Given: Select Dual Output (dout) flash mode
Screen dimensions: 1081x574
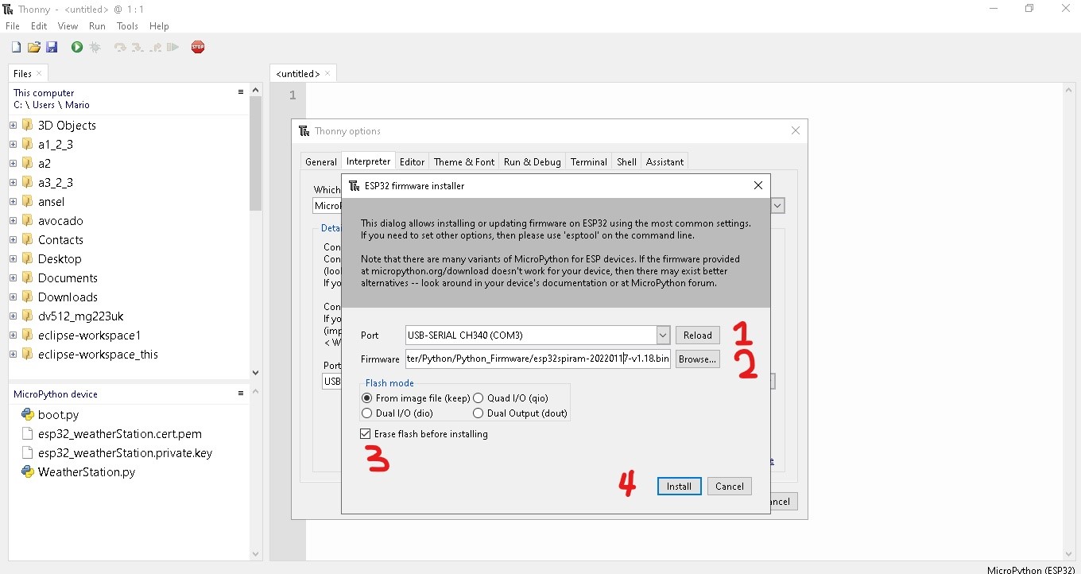Looking at the screenshot, I should coord(479,413).
